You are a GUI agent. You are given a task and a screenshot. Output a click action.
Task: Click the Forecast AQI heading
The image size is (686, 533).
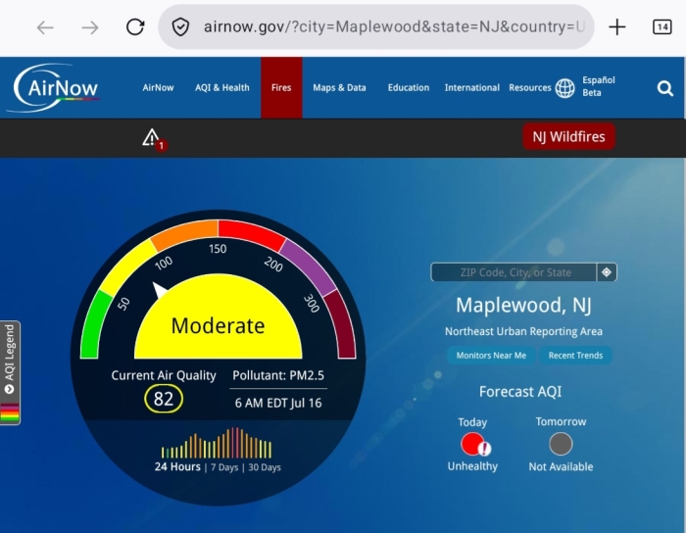coord(520,391)
